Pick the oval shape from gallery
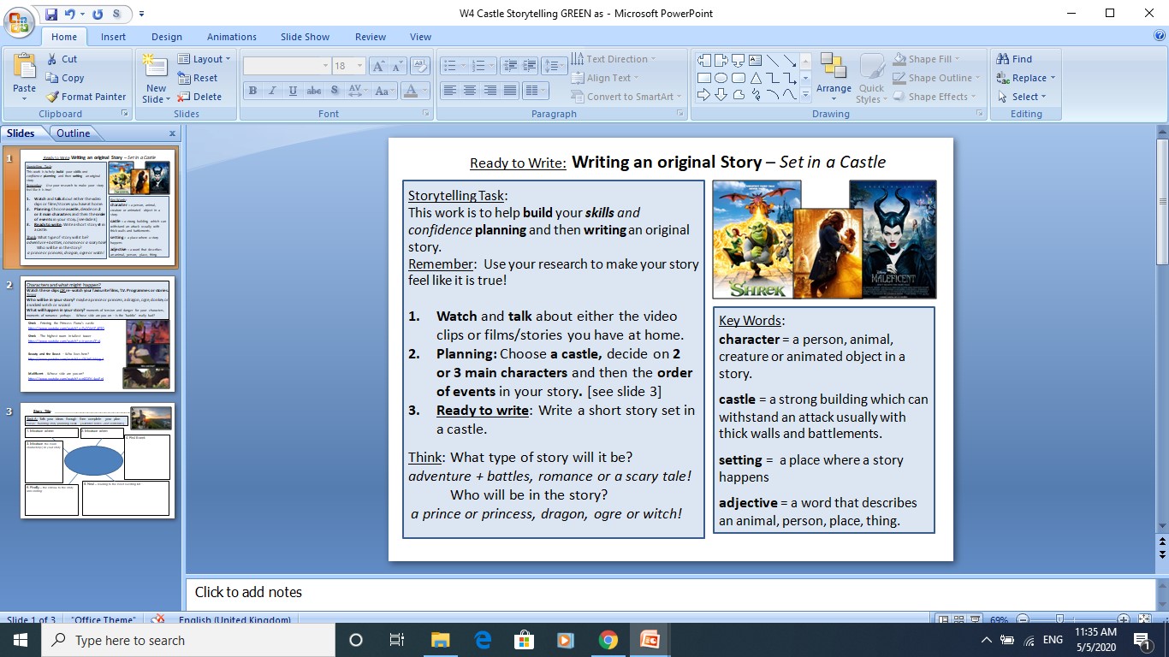This screenshot has height=657, width=1169. click(721, 78)
